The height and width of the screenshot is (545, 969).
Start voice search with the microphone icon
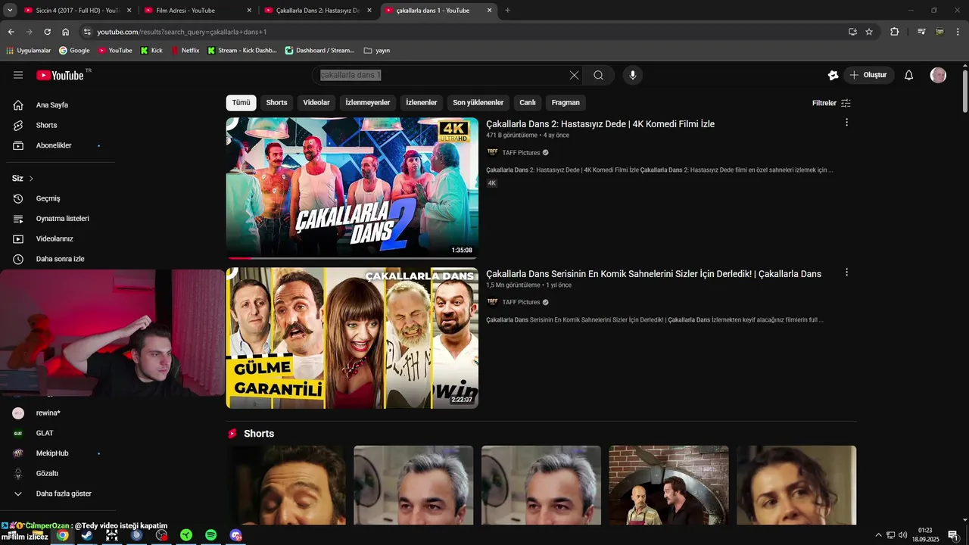[633, 75]
